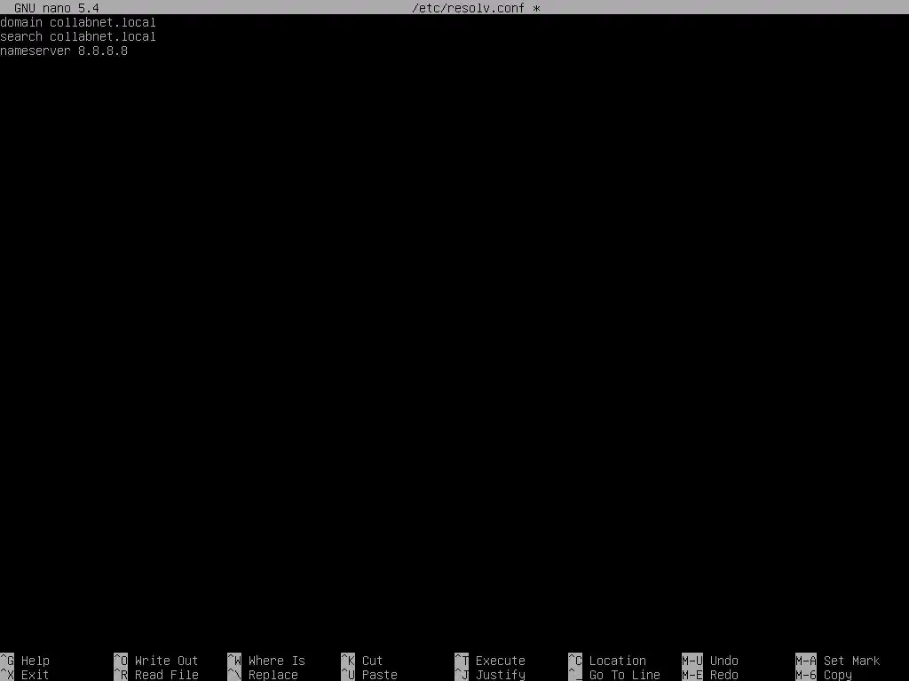
Task: Click the 'GNU nano 5.4' title text
Action: [x=57, y=8]
